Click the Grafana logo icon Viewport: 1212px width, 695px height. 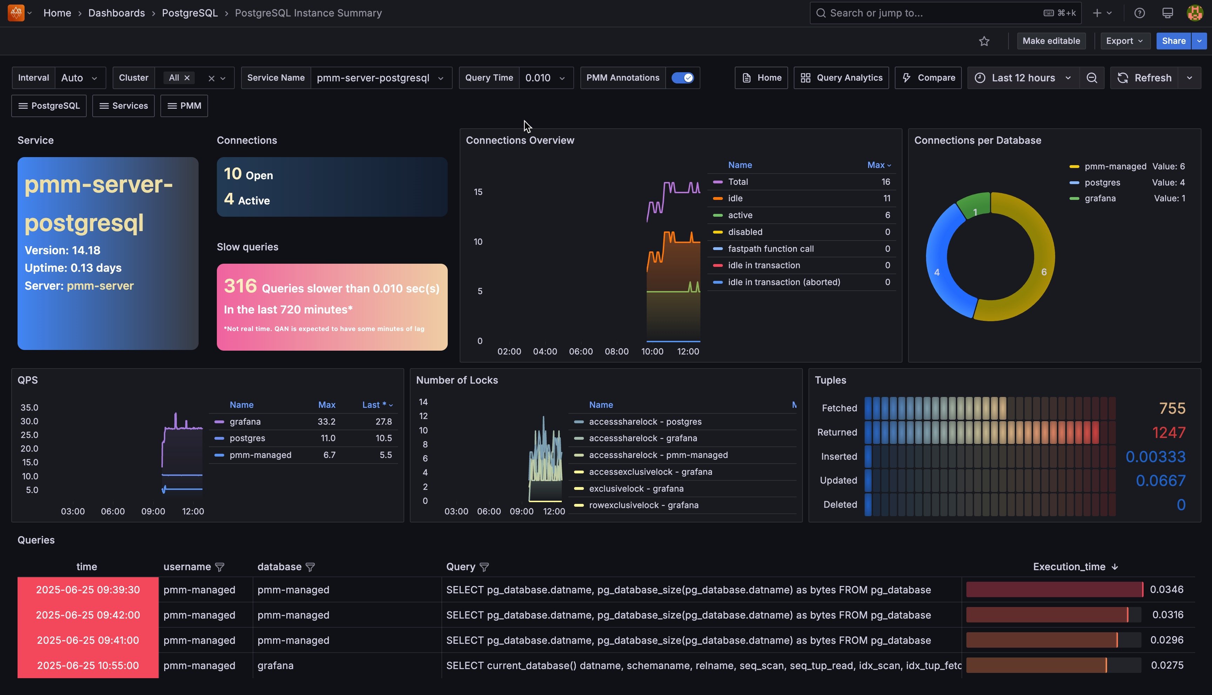[x=16, y=13]
